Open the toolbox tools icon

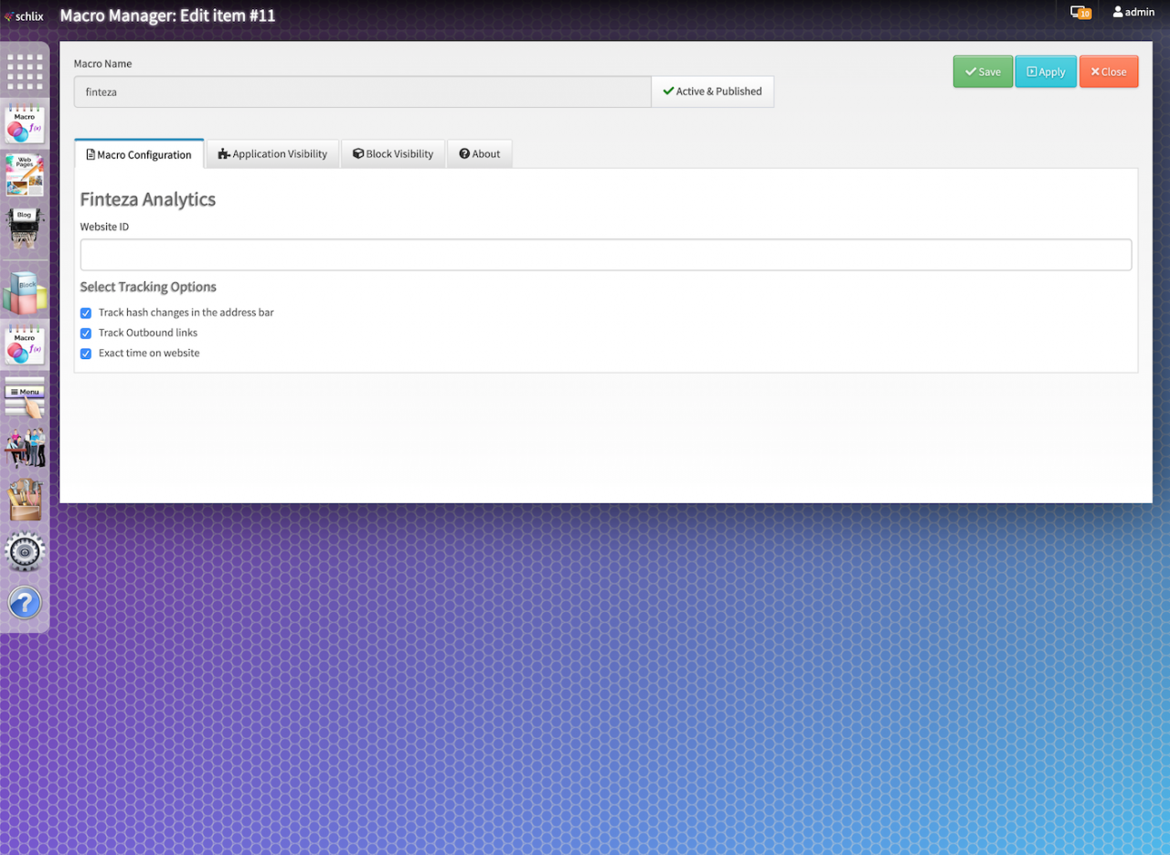coord(25,501)
